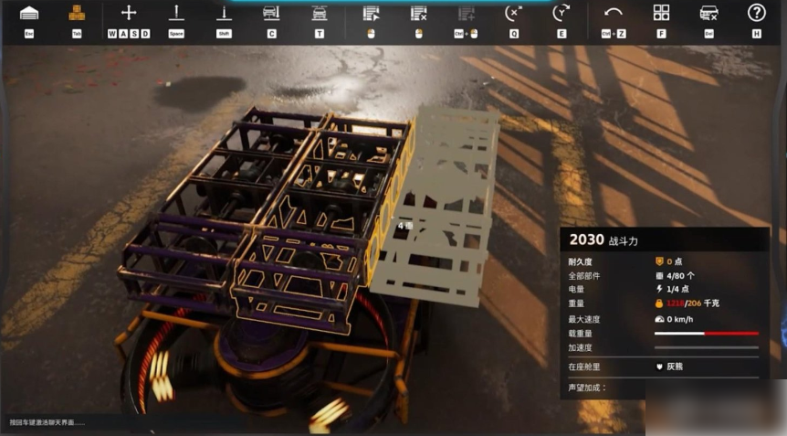Screen dimensions: 787x436
Task: Click the garage exit icon
Action: tap(29, 13)
